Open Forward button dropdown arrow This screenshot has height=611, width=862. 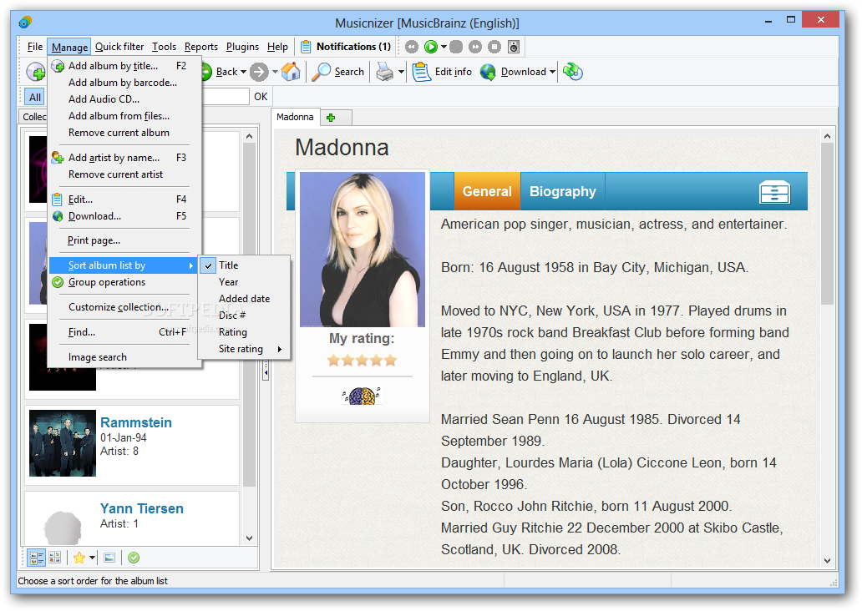pyautogui.click(x=275, y=72)
